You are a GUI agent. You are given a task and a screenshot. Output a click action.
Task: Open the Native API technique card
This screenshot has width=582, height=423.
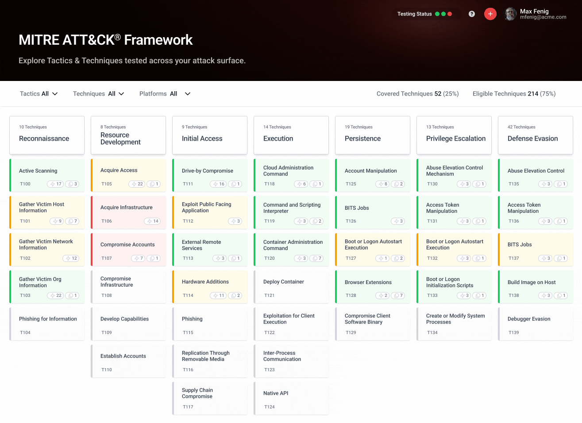tap(291, 399)
